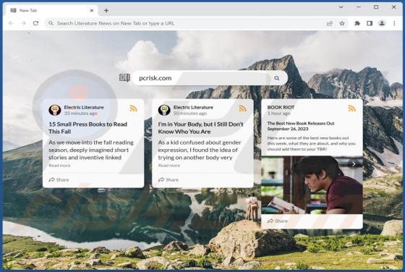The image size is (405, 272).
Task: Click the 50 minutes ago timestamp
Action: (189, 114)
